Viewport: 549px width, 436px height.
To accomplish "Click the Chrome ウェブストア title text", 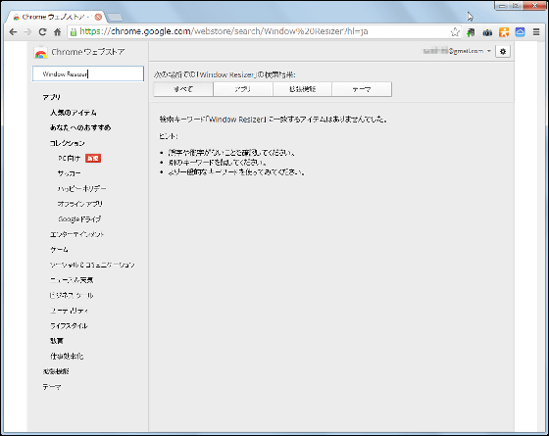I will [x=88, y=52].
